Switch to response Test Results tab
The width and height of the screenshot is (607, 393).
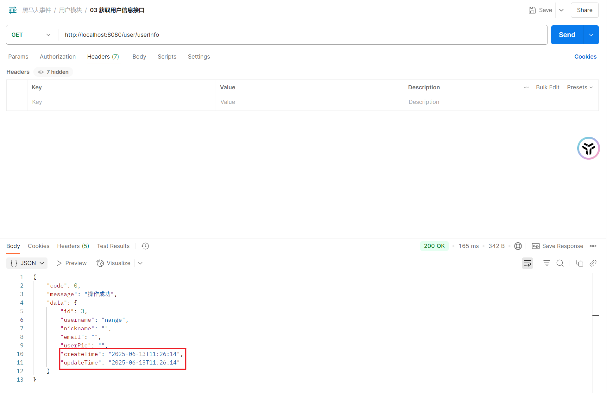point(113,246)
